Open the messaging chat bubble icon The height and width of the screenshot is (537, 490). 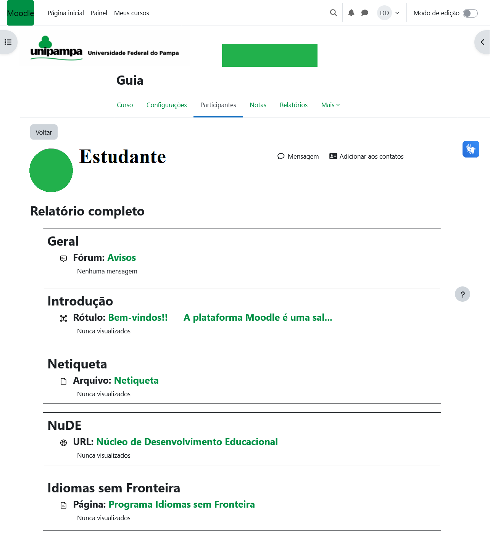[365, 13]
